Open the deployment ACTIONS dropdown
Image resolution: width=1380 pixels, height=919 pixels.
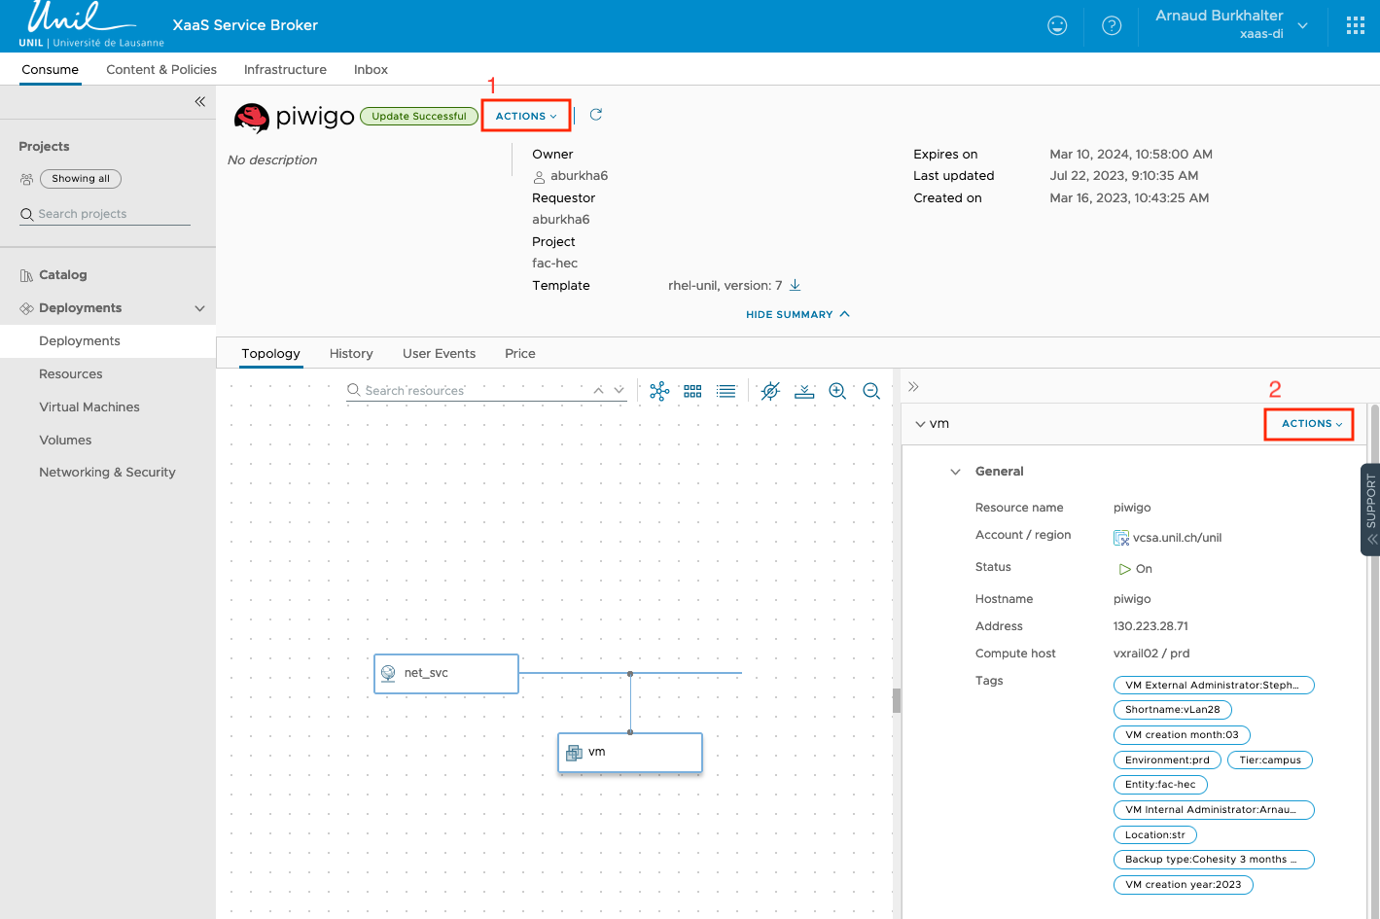coord(526,116)
